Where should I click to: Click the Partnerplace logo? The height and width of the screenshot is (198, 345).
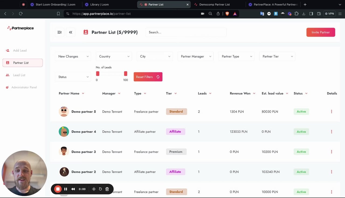click(20, 28)
